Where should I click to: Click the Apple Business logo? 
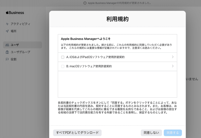click(x=15, y=13)
